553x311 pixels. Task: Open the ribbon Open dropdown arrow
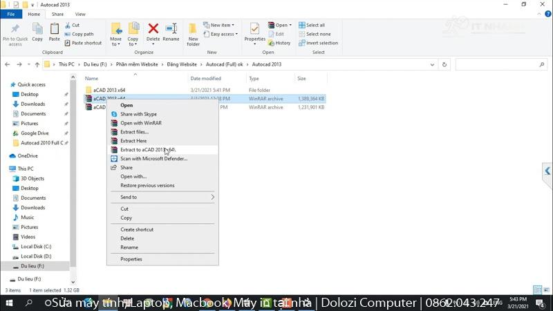290,26
